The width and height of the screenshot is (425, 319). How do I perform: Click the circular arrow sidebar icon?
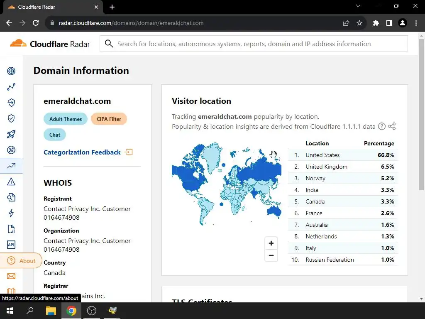[x=11, y=103]
